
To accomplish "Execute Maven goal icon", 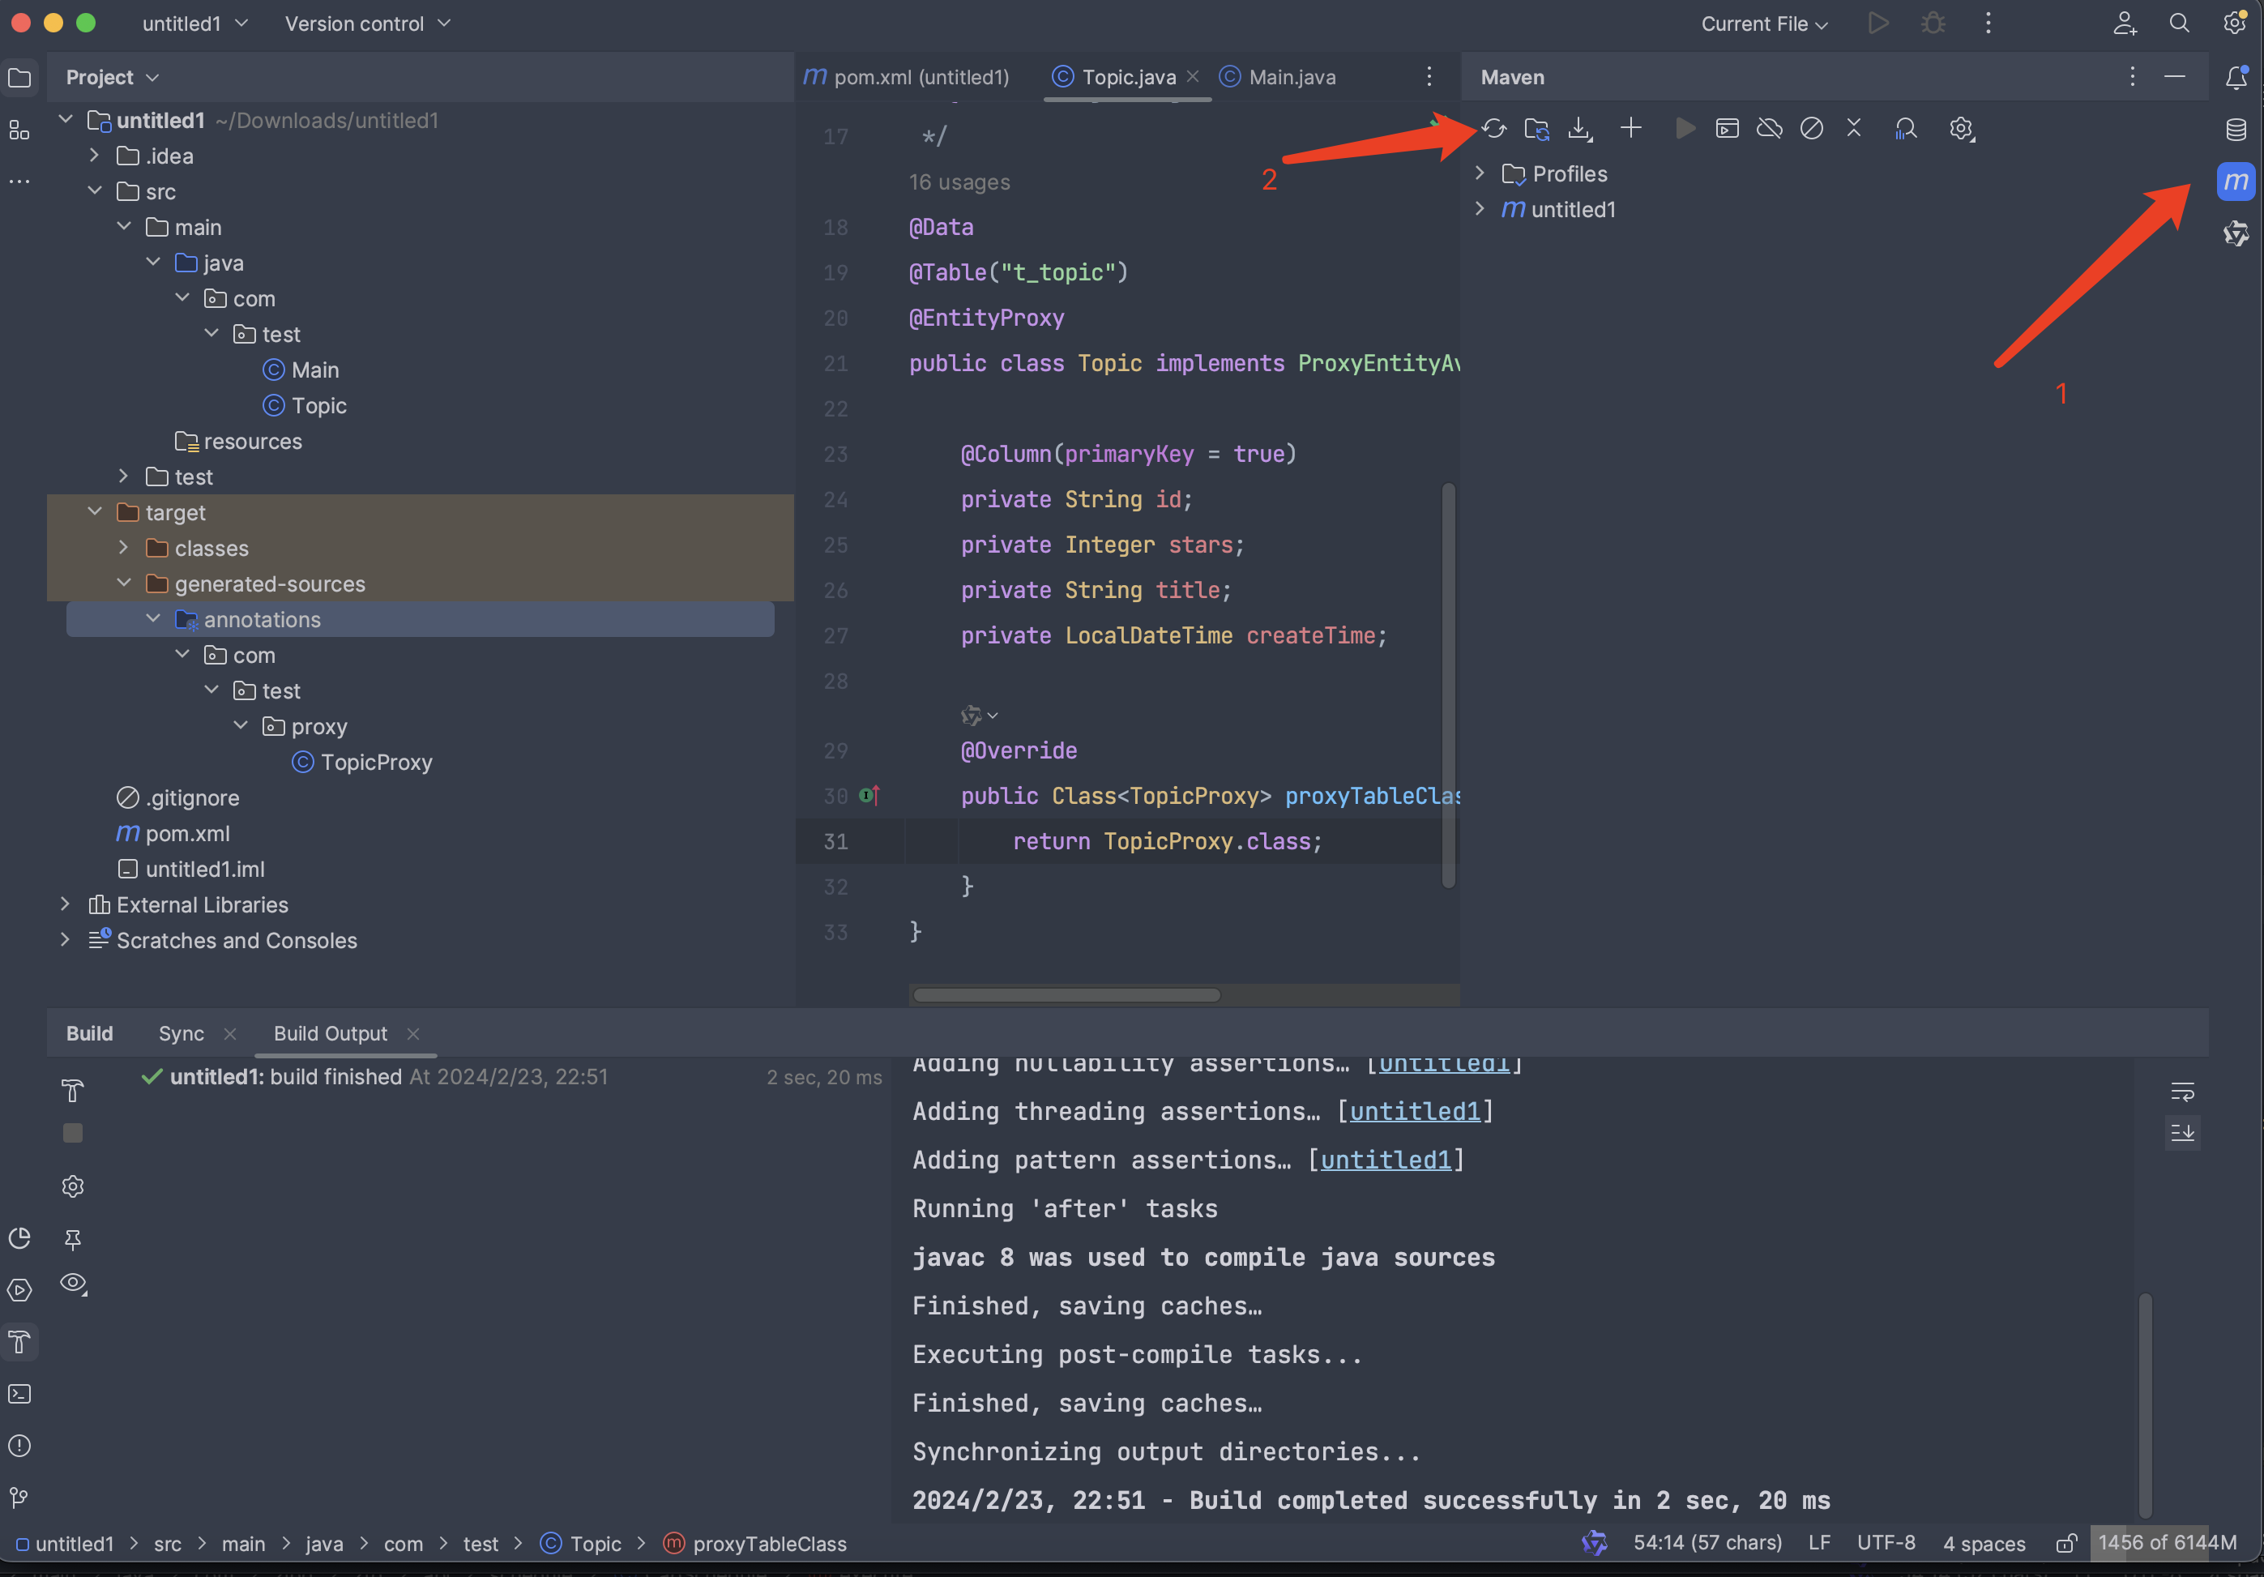I will (x=1727, y=128).
